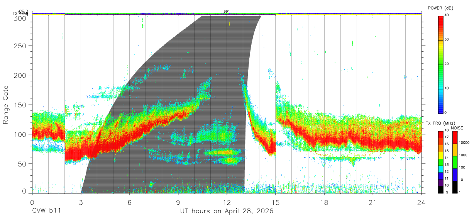Click the 9 label on UT hours axis
474x219 pixels.
click(178, 202)
